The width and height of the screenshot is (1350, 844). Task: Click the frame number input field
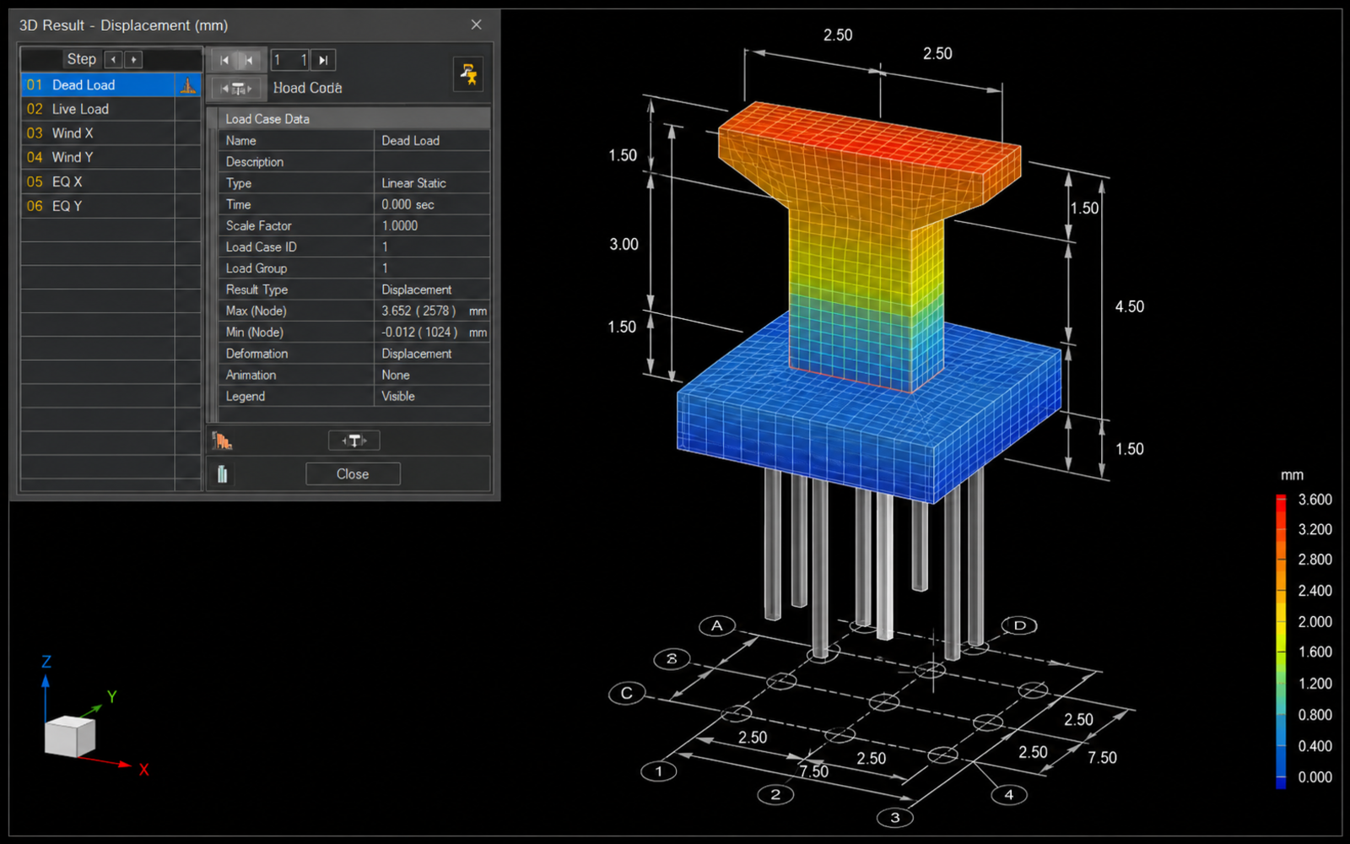pyautogui.click(x=290, y=60)
